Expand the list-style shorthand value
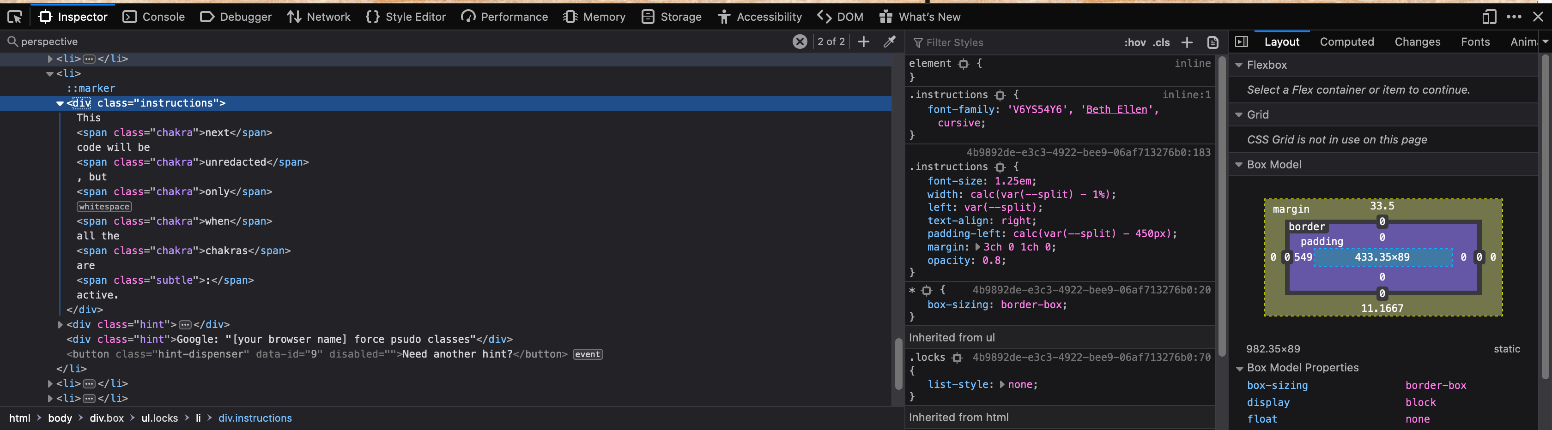This screenshot has width=1552, height=430. pyautogui.click(x=1002, y=384)
